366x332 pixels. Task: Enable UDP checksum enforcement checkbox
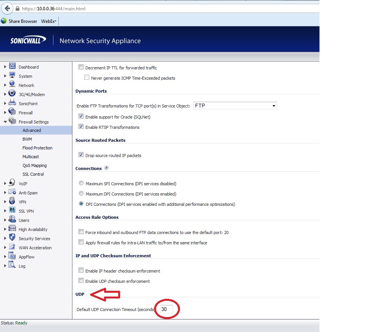[81, 281]
